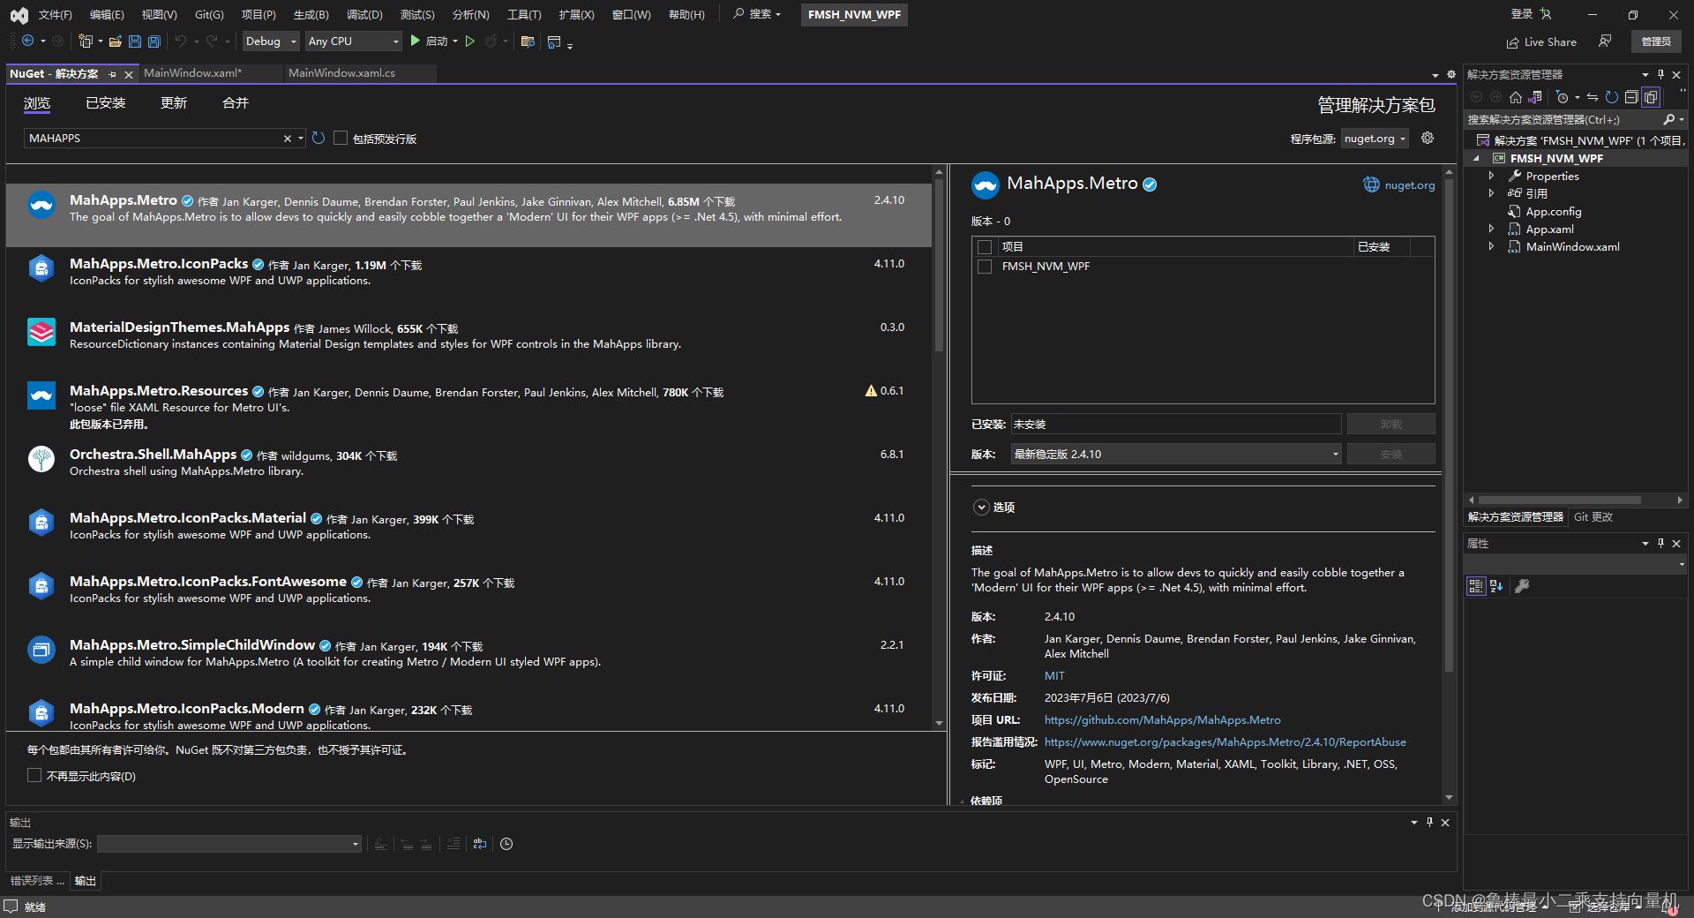Toggle the 包括预发行版 prerelease checkbox

pos(341,139)
